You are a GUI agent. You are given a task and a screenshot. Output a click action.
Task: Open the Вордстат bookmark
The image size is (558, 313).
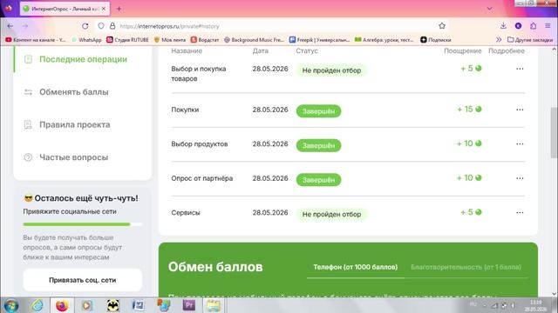[x=205, y=40]
